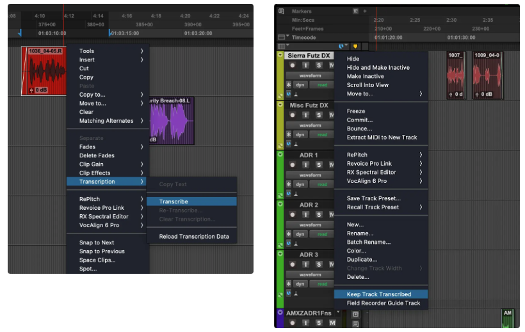The width and height of the screenshot is (525, 332).
Task: Click the elastic audio icon on Sierra Futz DX
Action: [x=289, y=94]
